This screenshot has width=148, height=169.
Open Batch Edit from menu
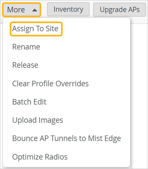29,102
